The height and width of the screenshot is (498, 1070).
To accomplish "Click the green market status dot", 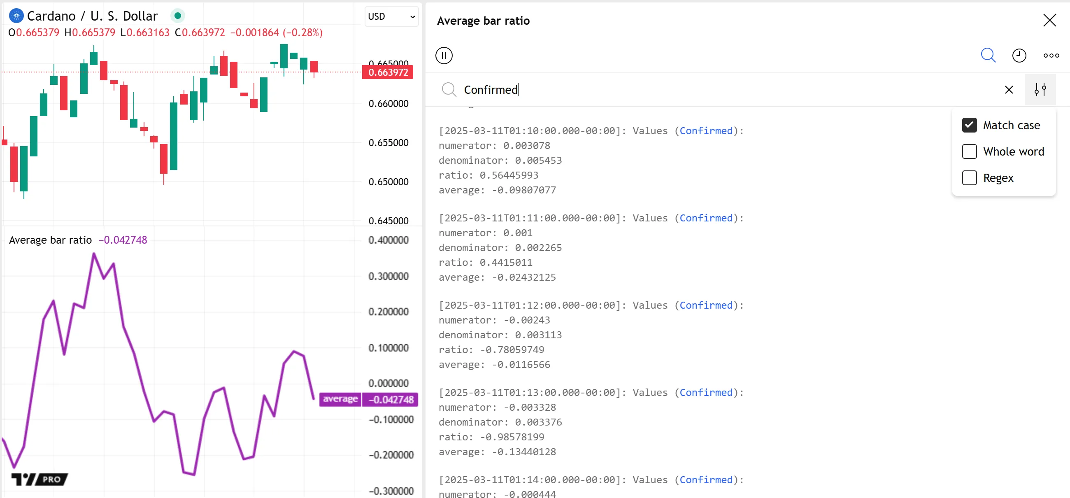I will [x=178, y=16].
